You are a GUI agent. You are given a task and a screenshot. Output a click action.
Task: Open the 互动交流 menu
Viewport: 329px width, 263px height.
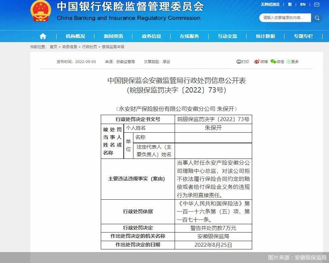click(x=227, y=36)
